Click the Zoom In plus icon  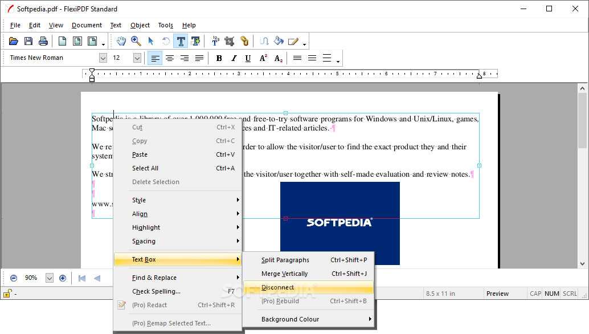pos(63,278)
